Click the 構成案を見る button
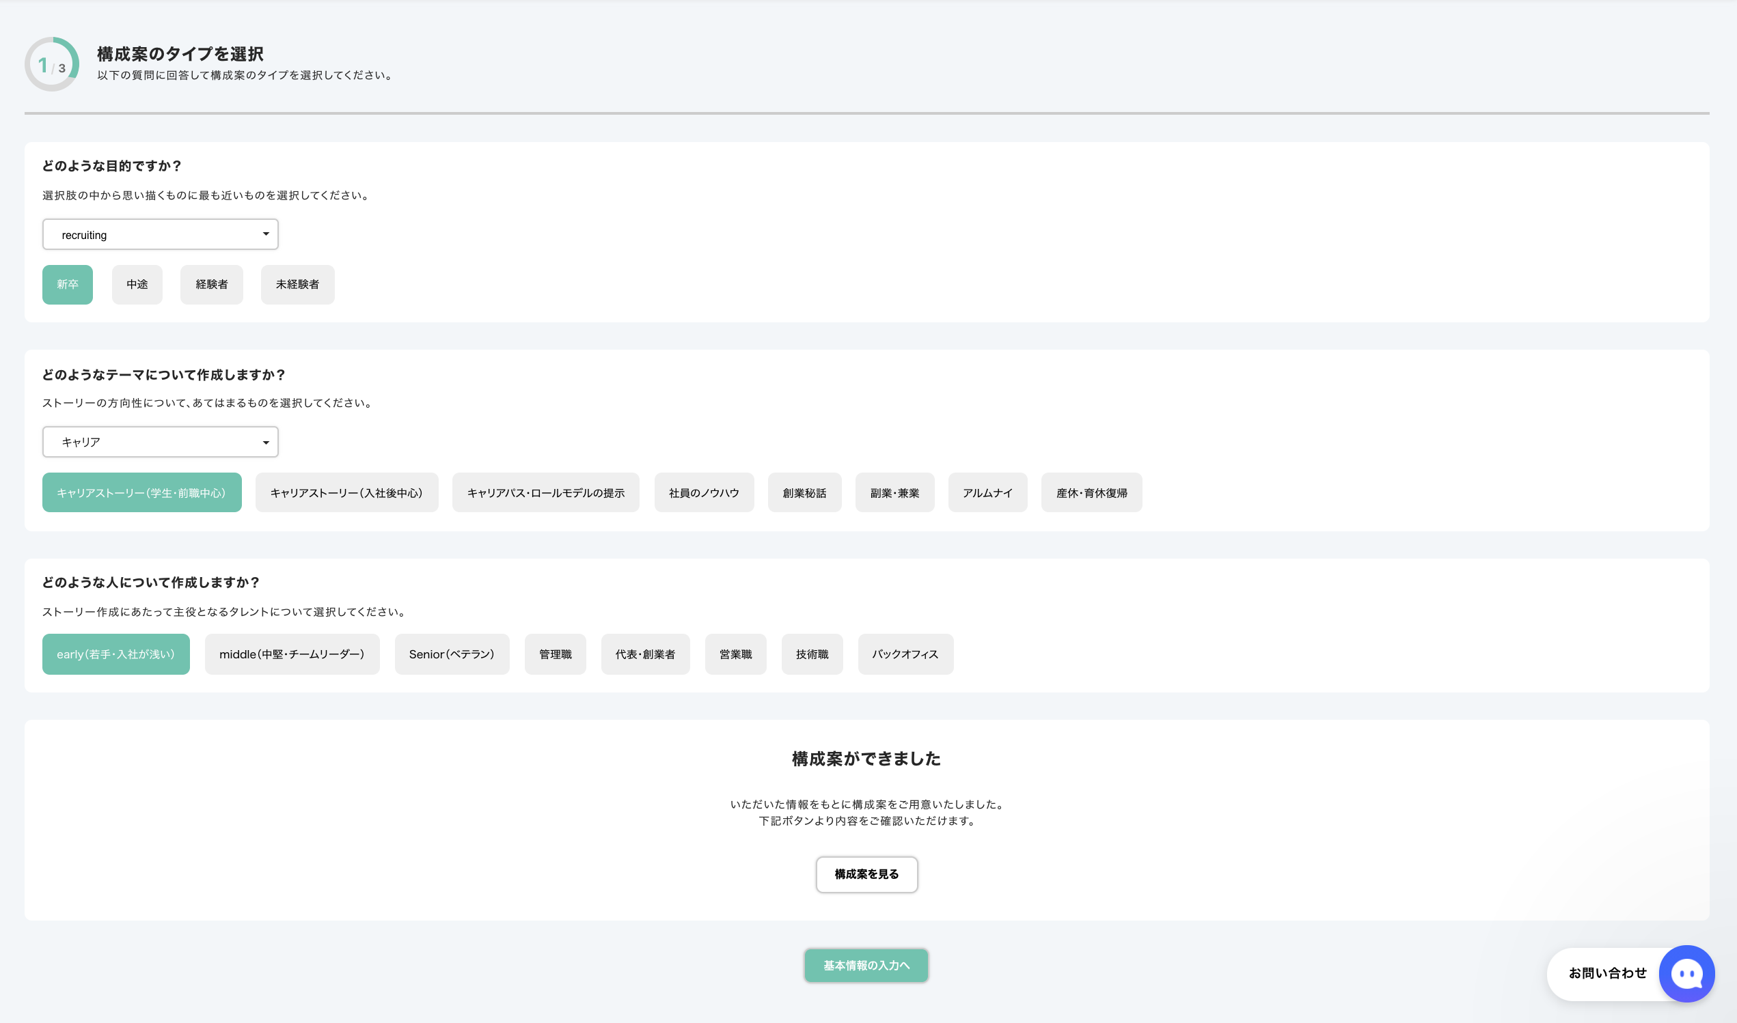 click(x=866, y=874)
